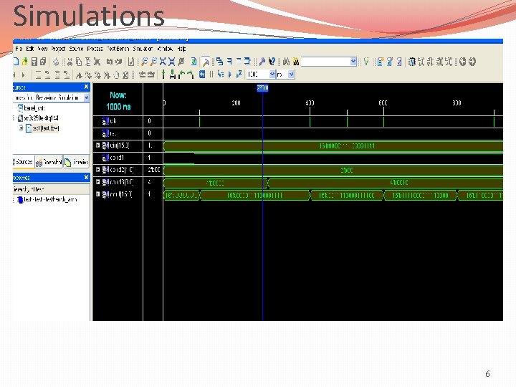516x387 pixels.
Task: Click the Now: 1000 ns label
Action: tap(118, 101)
